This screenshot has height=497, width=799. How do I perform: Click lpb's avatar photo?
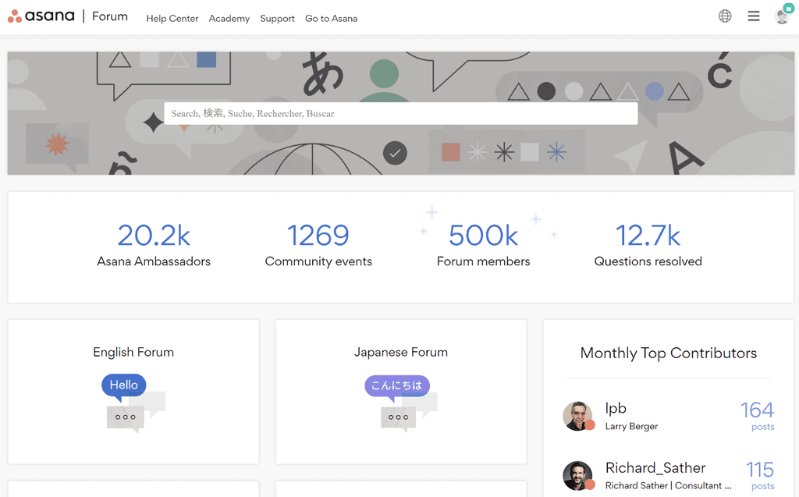point(578,416)
